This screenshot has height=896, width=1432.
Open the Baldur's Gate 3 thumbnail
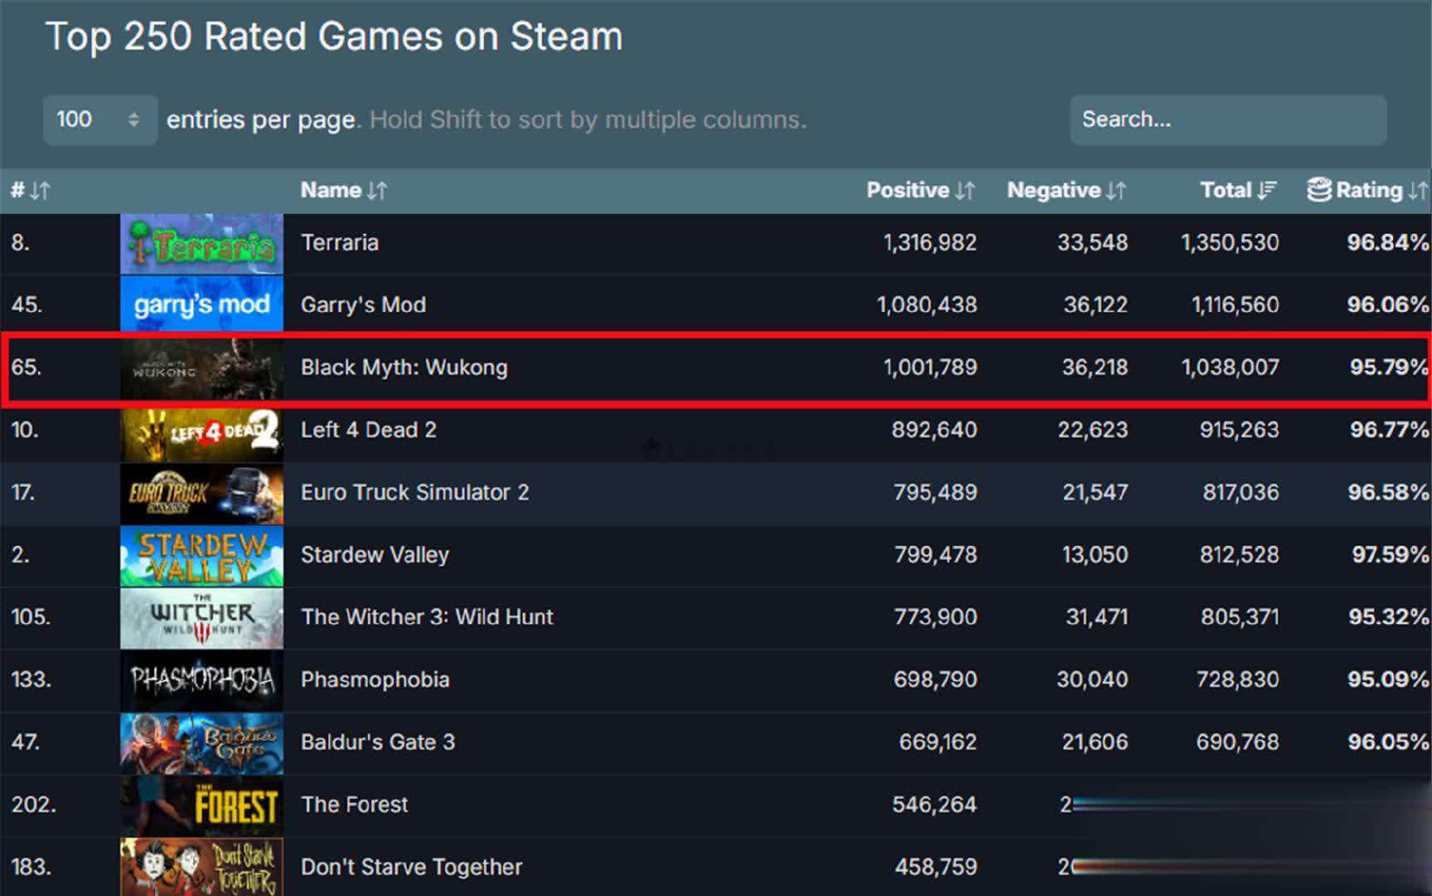pyautogui.click(x=202, y=743)
